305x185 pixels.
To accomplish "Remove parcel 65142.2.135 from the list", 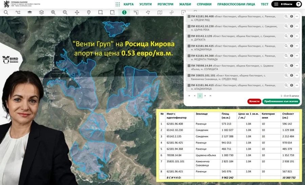I will [x=297, y=36].
